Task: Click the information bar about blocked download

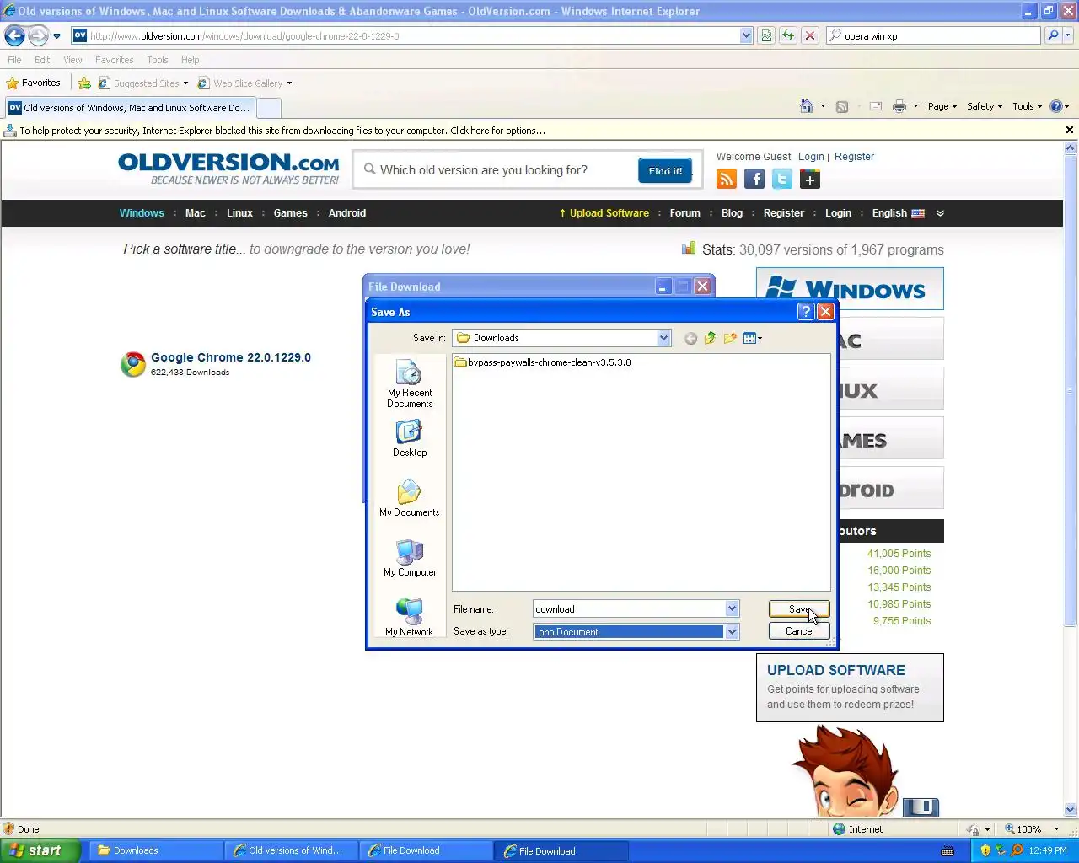Action: pyautogui.click(x=531, y=131)
